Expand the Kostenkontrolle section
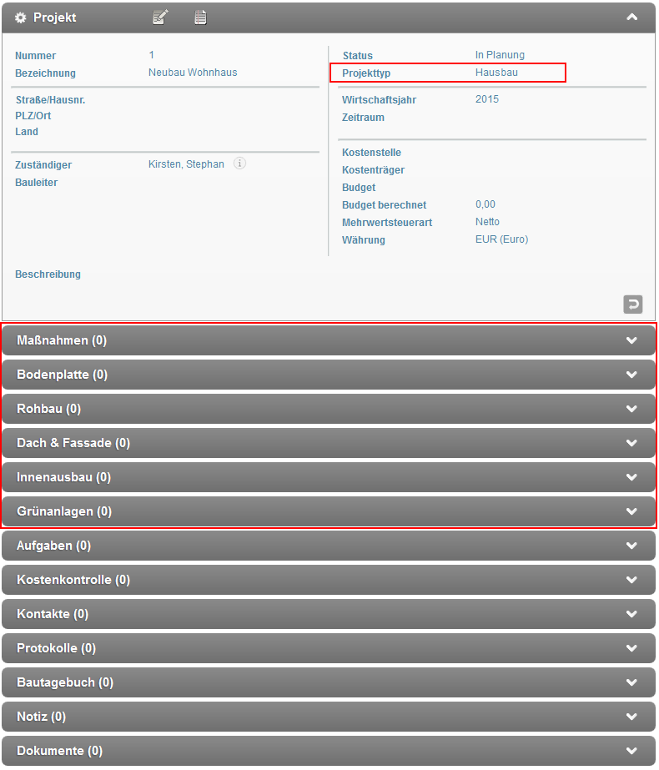This screenshot has width=659, height=770. (x=631, y=580)
